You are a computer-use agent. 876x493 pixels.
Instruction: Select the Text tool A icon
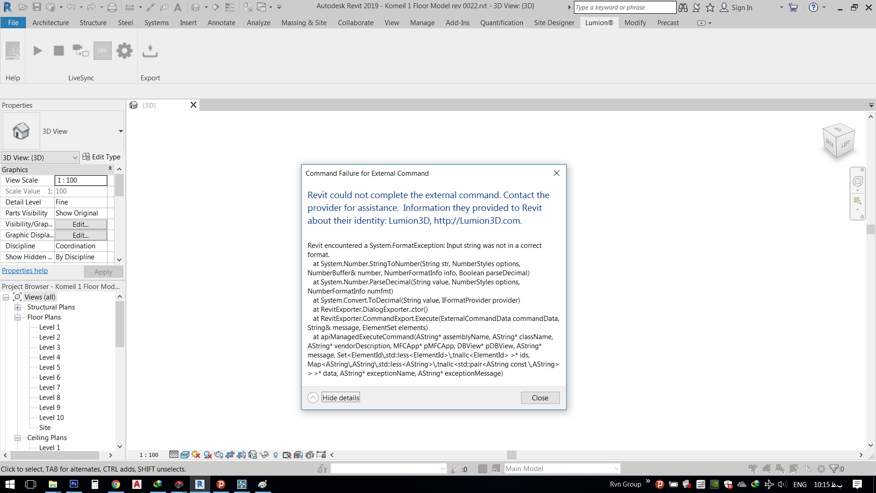178,7
